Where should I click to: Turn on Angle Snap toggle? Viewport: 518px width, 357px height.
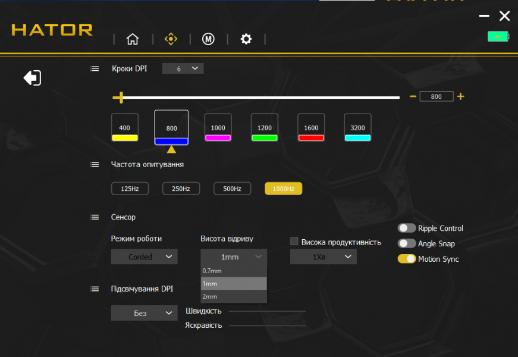point(407,243)
